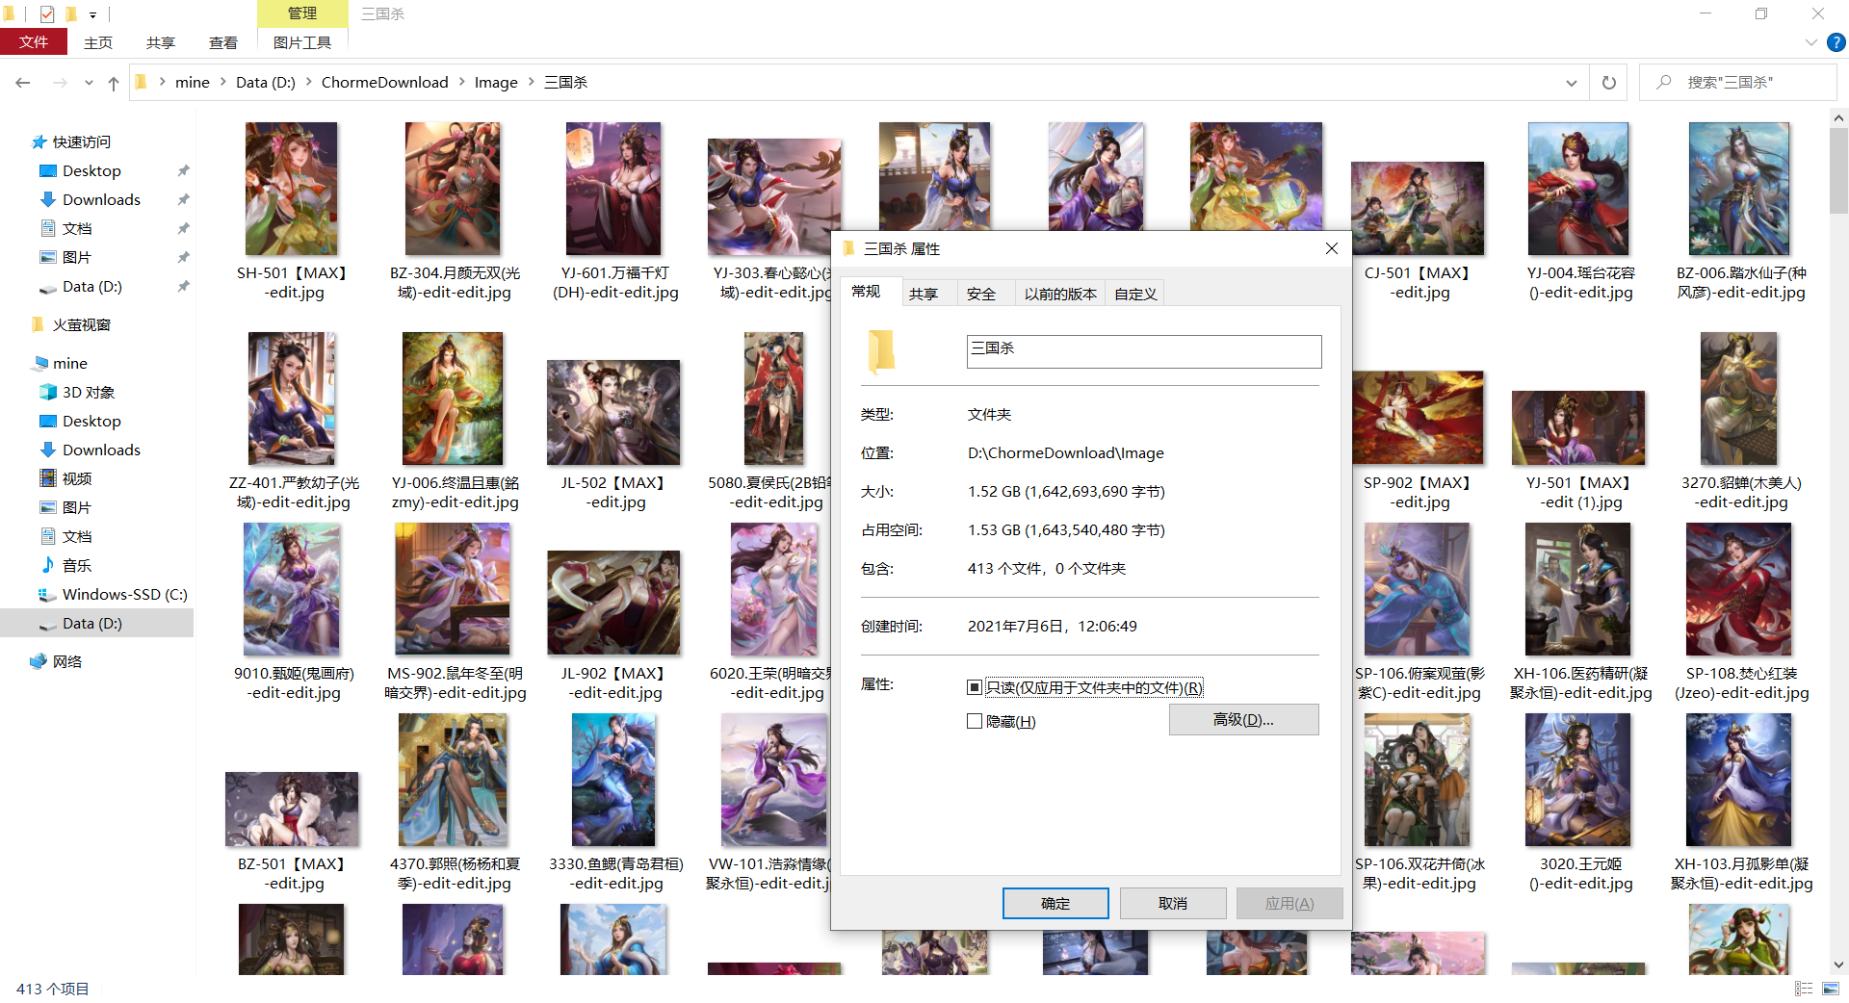Viewport: 1849px width, 1003px height.
Task: Expand breadcrumb chevron after Image
Action: click(x=531, y=82)
